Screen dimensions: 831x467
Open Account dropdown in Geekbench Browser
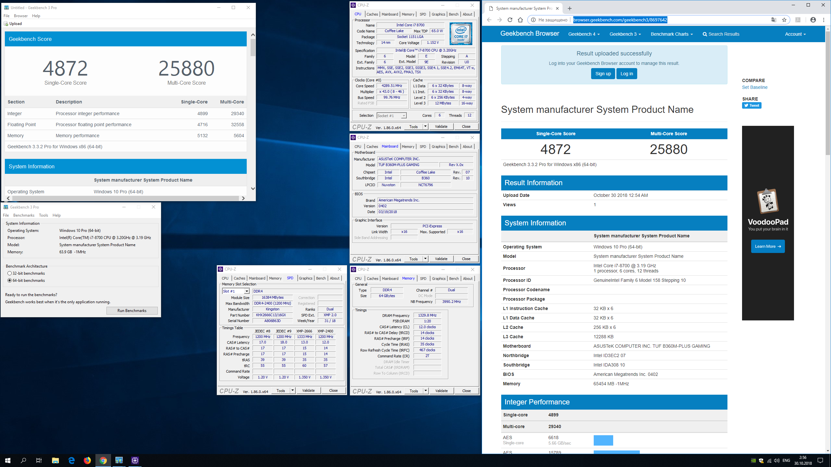pos(795,34)
